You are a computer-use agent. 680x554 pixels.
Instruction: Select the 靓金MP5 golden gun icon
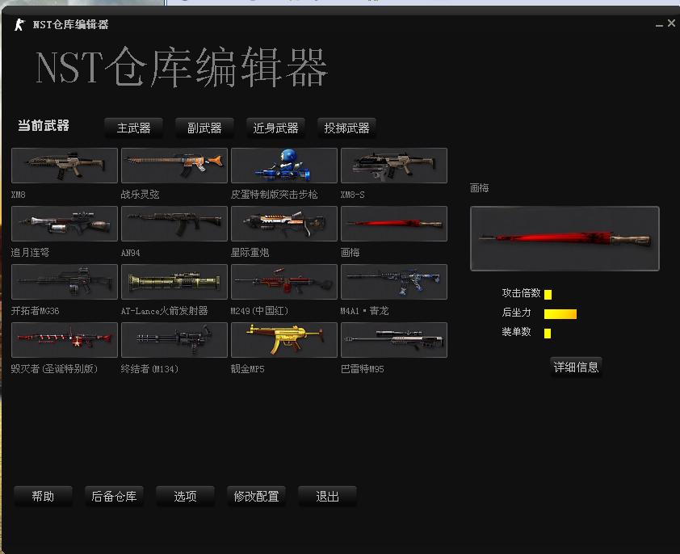(x=284, y=340)
